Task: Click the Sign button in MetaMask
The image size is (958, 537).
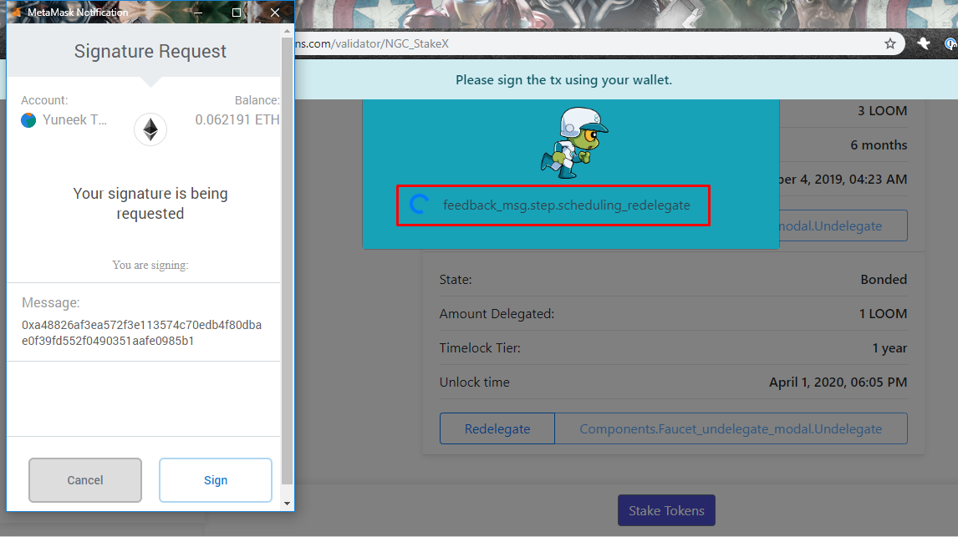Action: pos(215,480)
